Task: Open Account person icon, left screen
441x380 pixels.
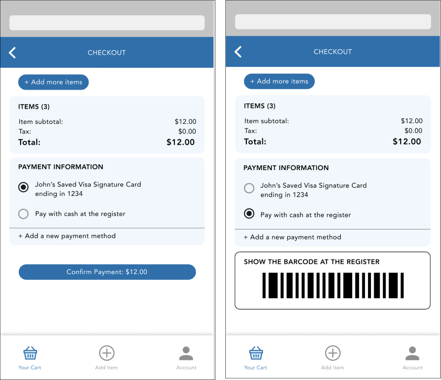Action: click(186, 353)
